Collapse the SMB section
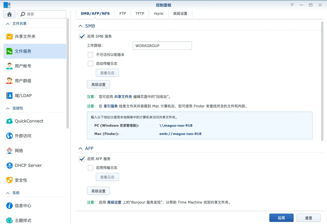Viewport: 327px width, 224px height. click(x=80, y=26)
